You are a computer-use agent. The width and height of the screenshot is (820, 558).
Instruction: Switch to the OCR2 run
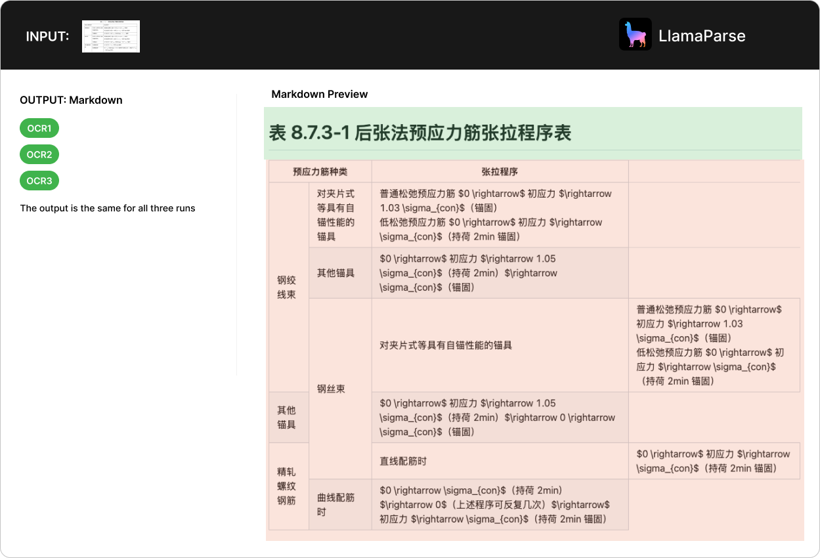(39, 155)
